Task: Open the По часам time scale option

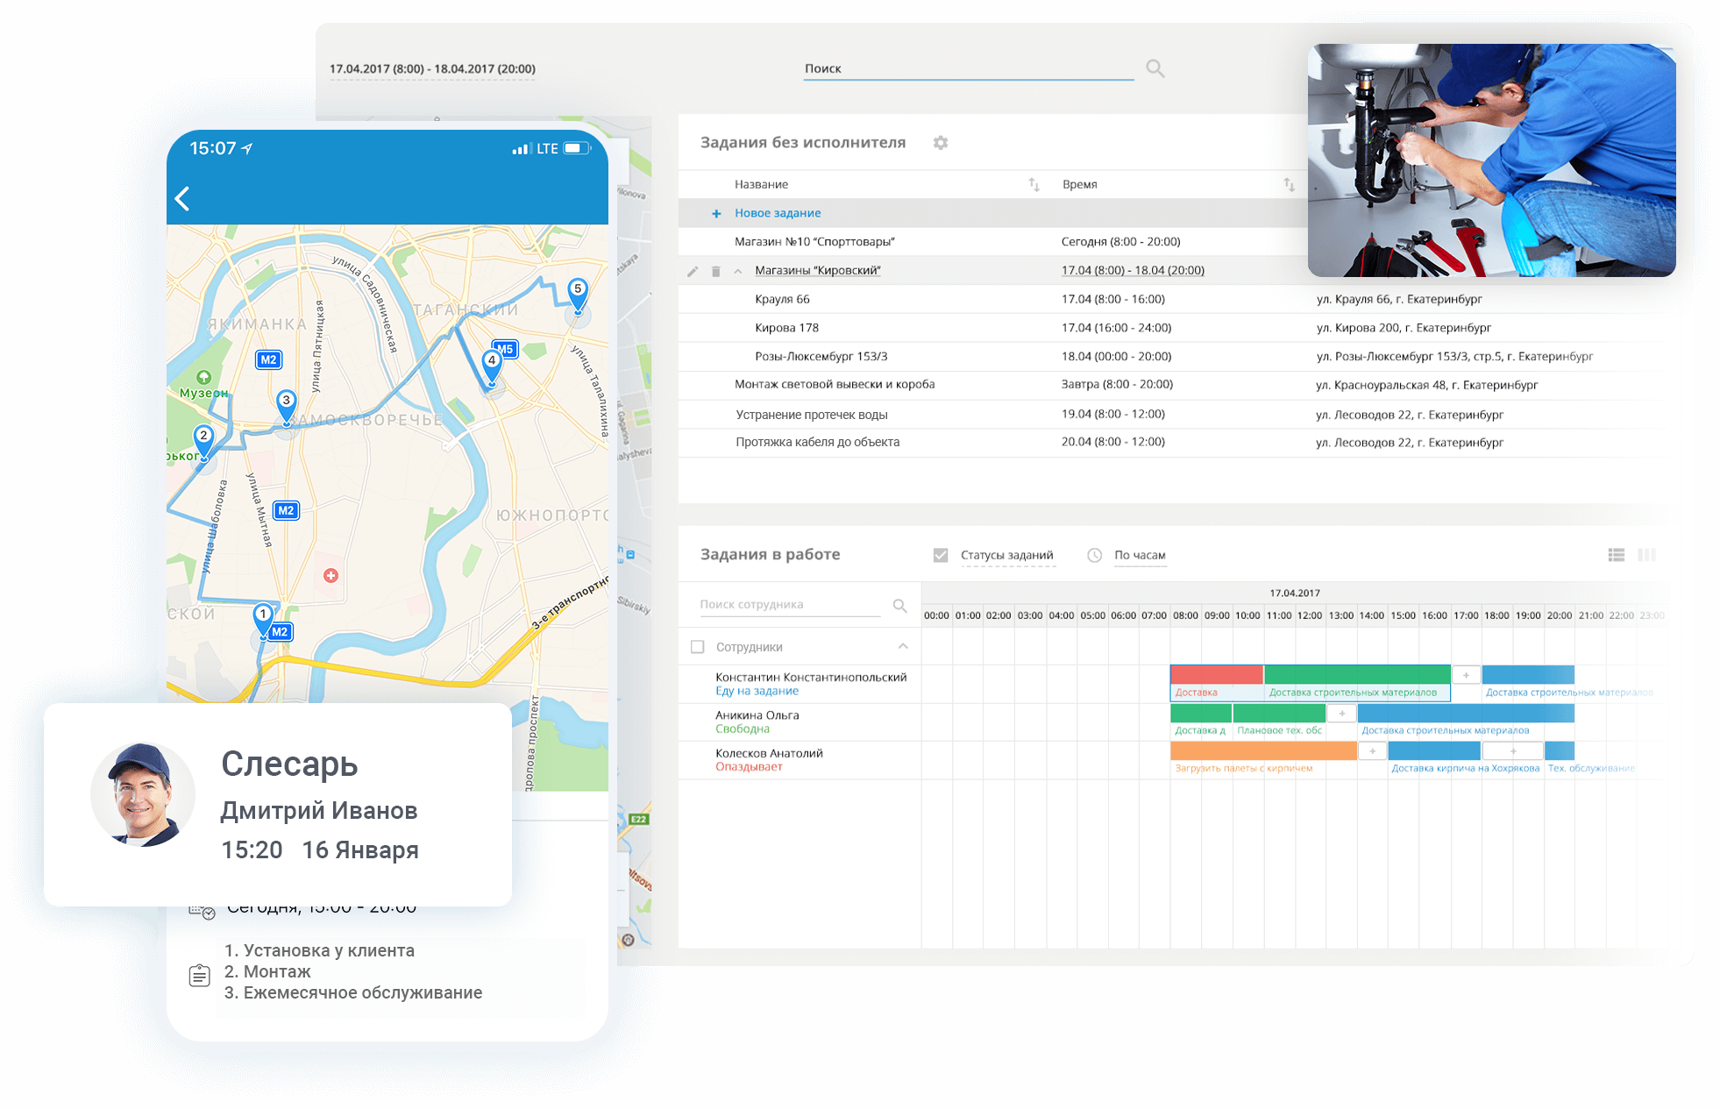Action: click(x=1140, y=555)
